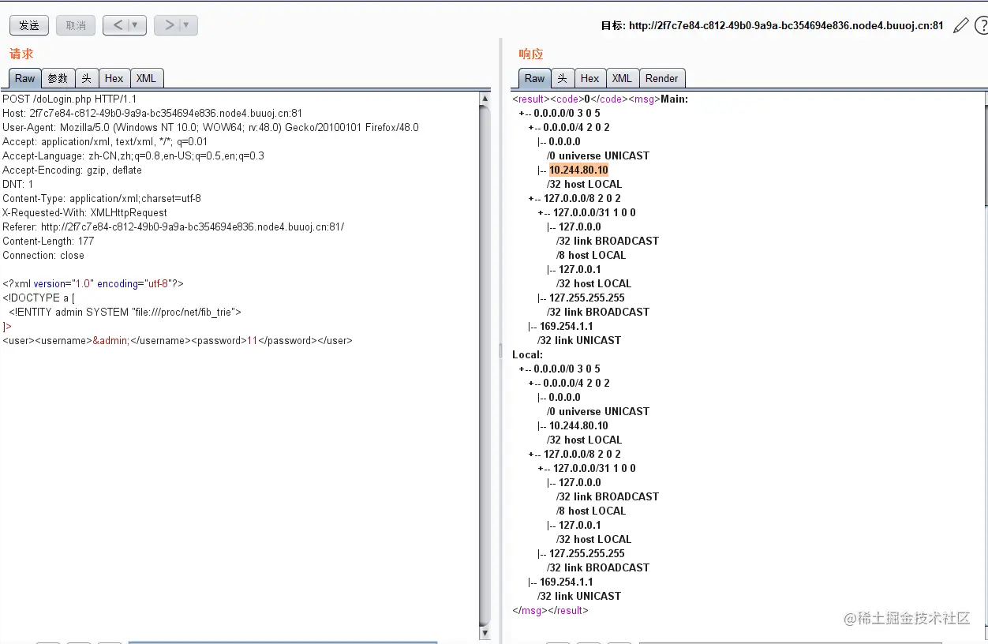Screen dimensions: 988x644
Task: Switch to the request 参数 tab
Action: point(58,78)
